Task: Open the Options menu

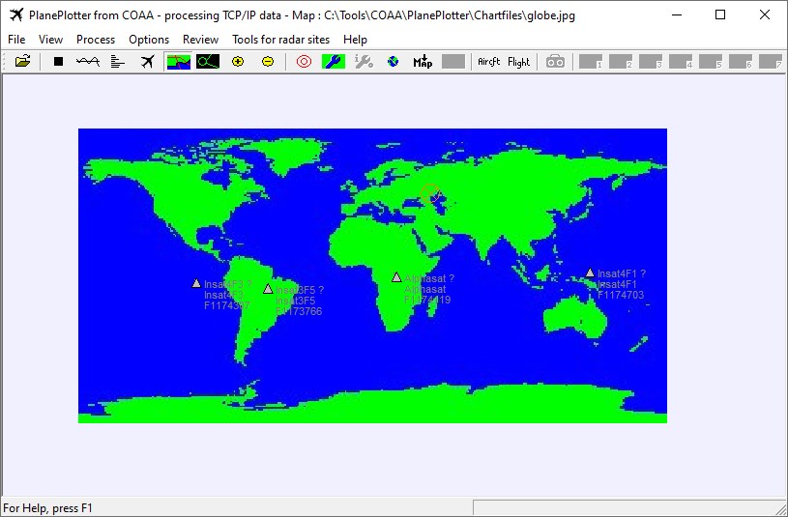Action: click(x=149, y=40)
